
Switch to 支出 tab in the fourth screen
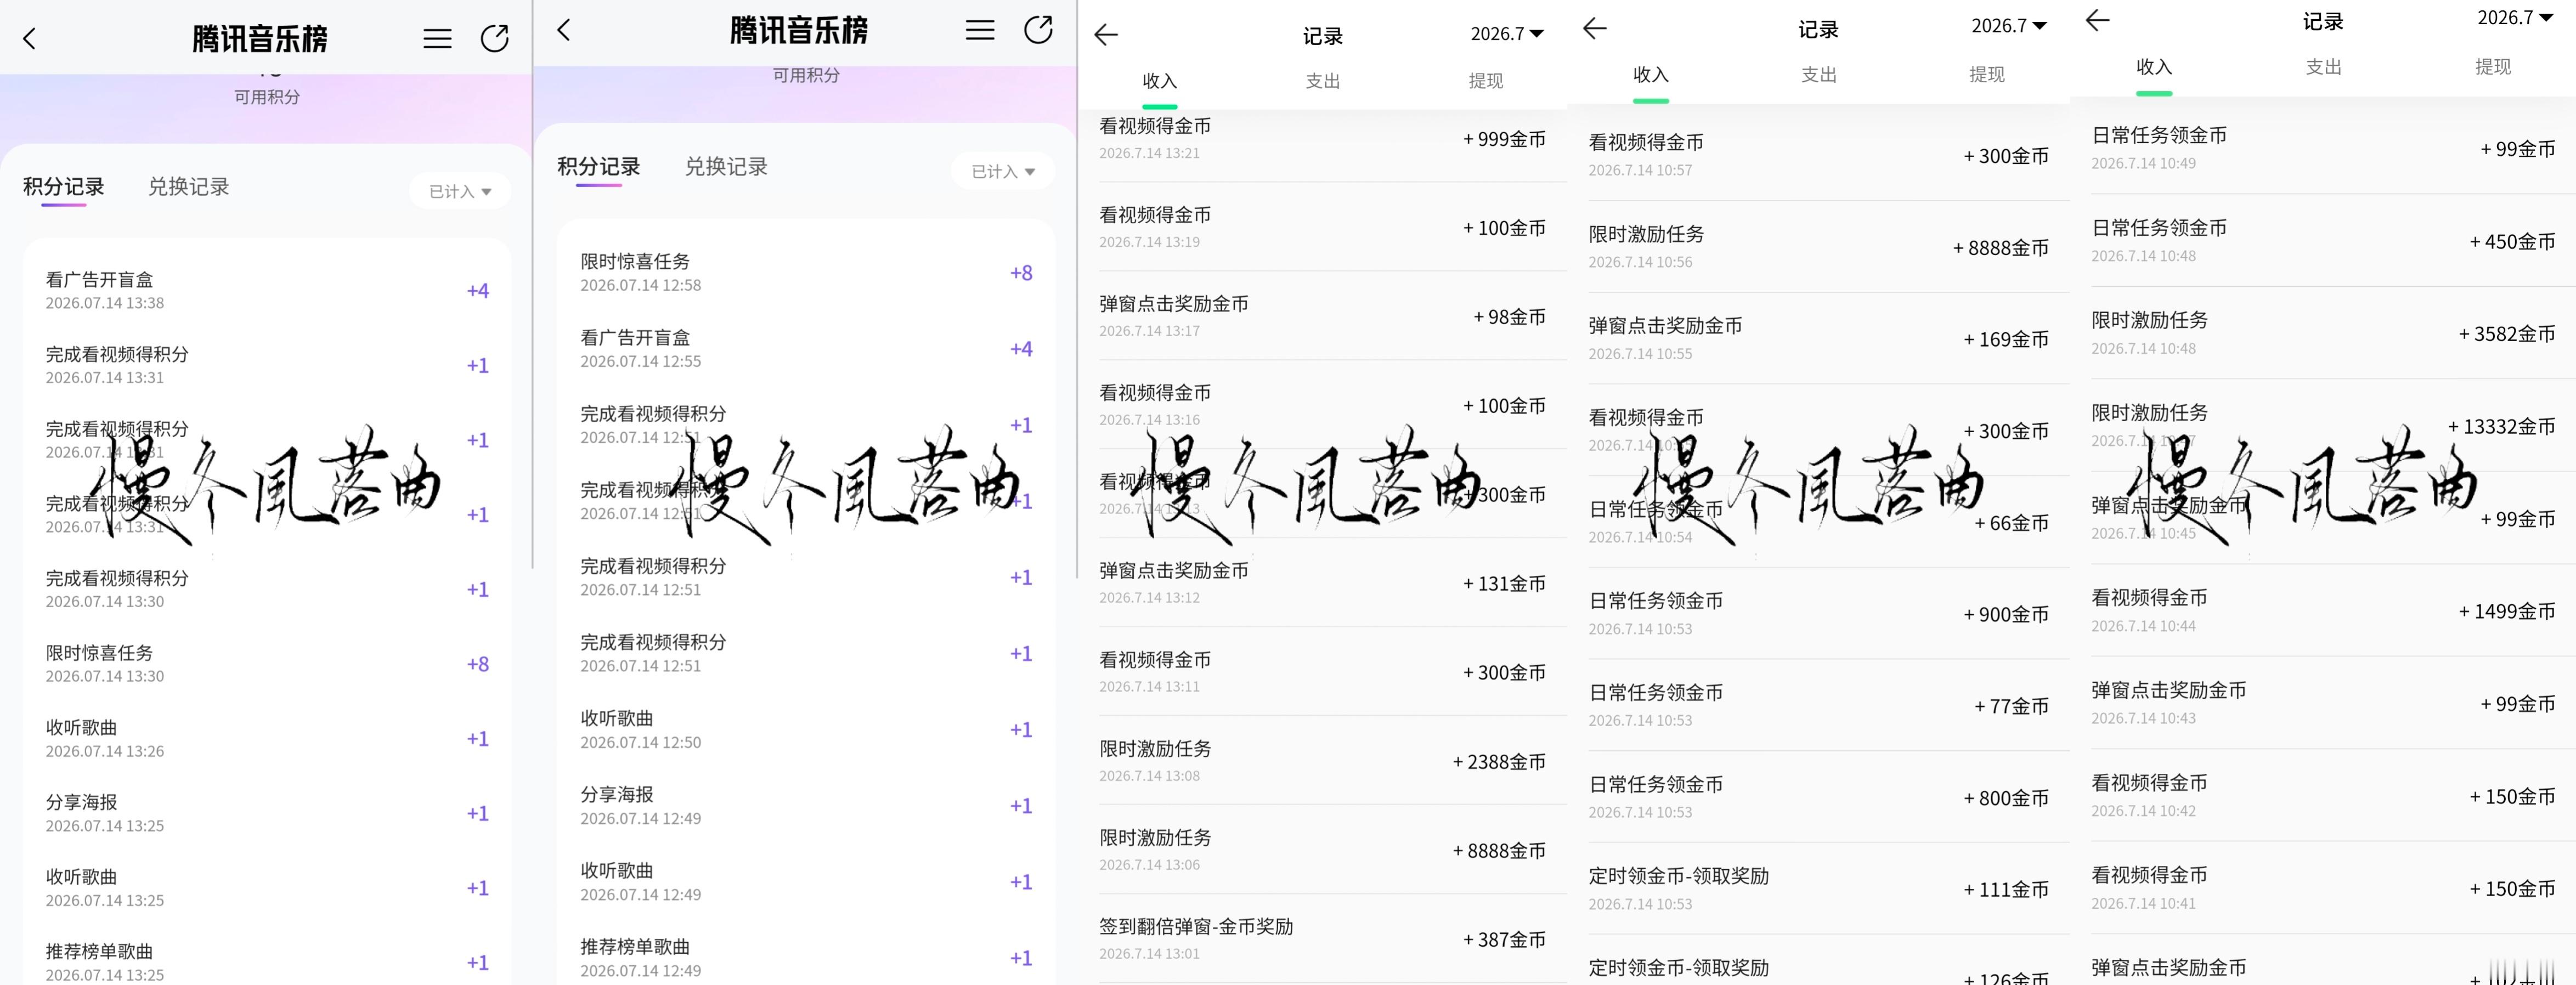pyautogui.click(x=1819, y=75)
